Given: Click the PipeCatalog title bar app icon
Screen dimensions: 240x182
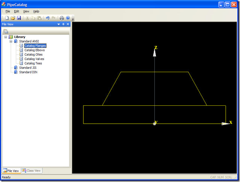Looking at the screenshot, I should click(4, 5).
